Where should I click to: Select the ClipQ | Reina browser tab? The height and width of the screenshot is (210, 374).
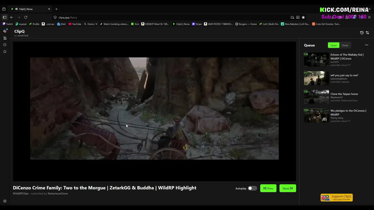click(x=30, y=9)
